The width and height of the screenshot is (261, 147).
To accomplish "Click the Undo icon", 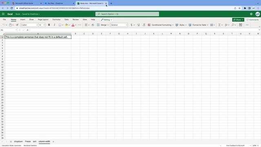I will pyautogui.click(x=4, y=25).
